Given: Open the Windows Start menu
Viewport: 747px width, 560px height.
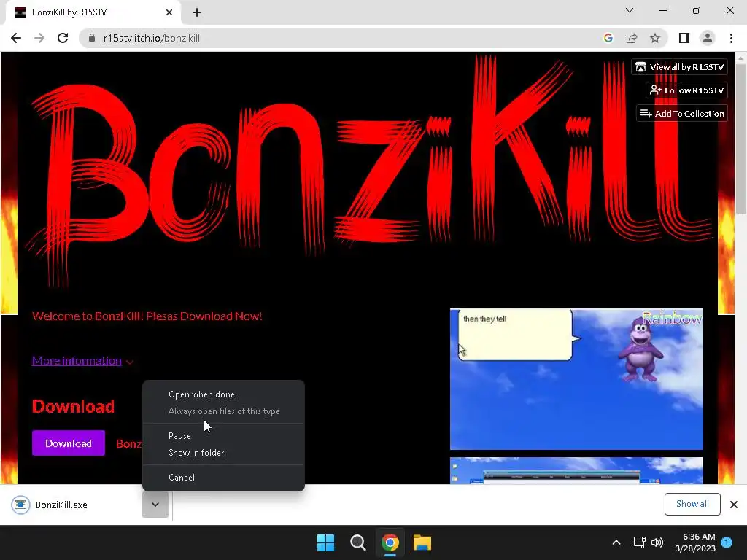Looking at the screenshot, I should pyautogui.click(x=326, y=542).
